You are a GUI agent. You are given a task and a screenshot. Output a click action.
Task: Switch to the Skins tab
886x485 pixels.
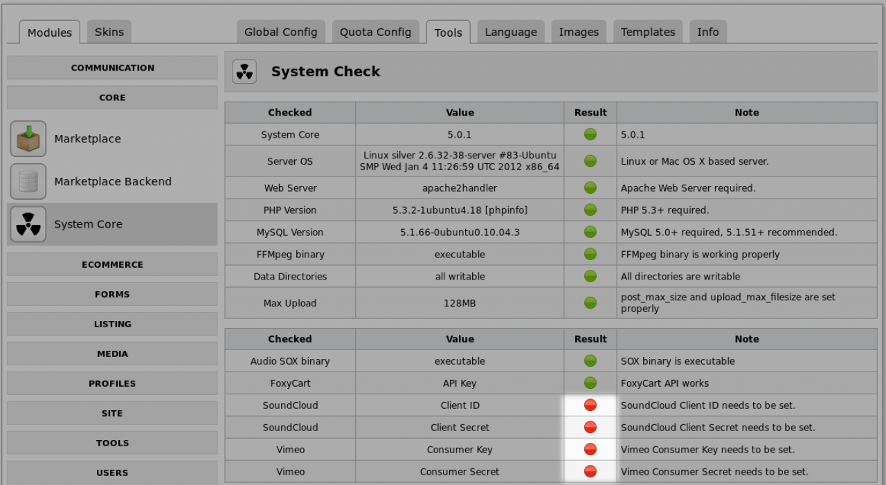[x=109, y=32]
